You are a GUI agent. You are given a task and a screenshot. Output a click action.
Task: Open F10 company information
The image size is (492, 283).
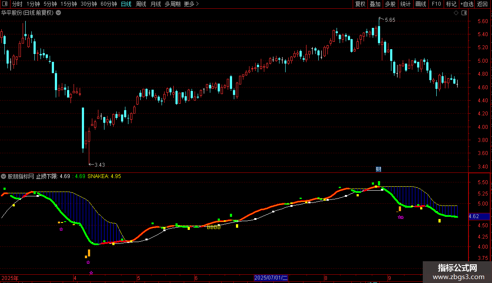pos(436,4)
